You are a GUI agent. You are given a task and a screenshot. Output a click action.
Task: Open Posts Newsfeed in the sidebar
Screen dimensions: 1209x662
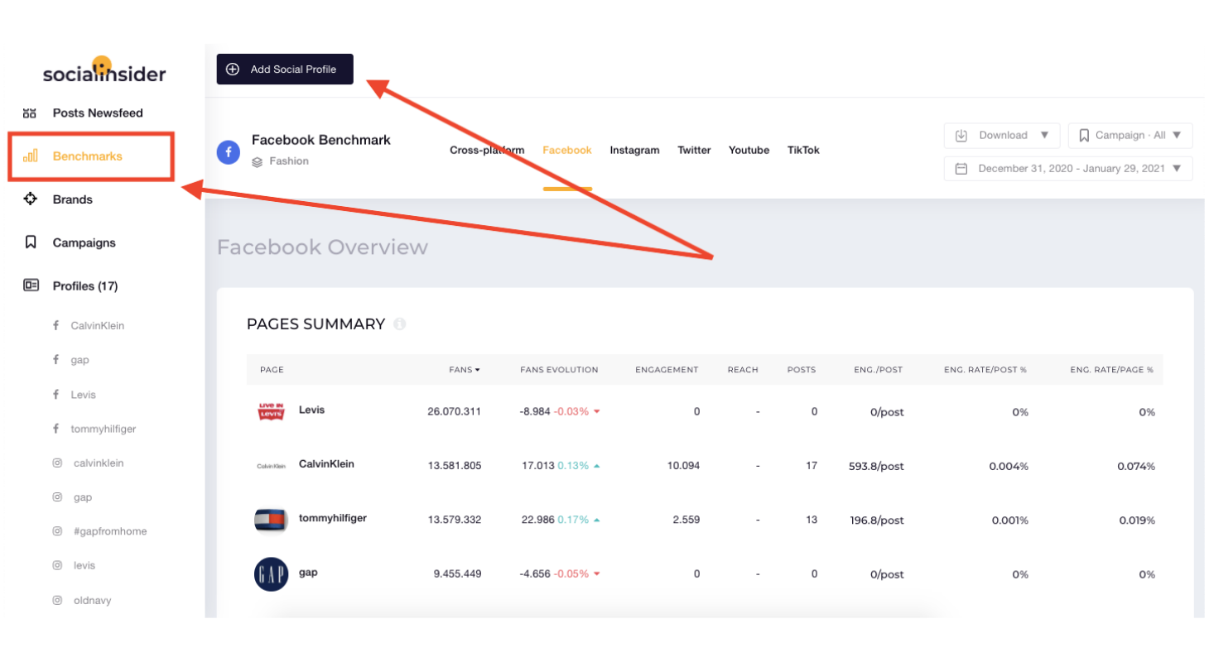[98, 113]
